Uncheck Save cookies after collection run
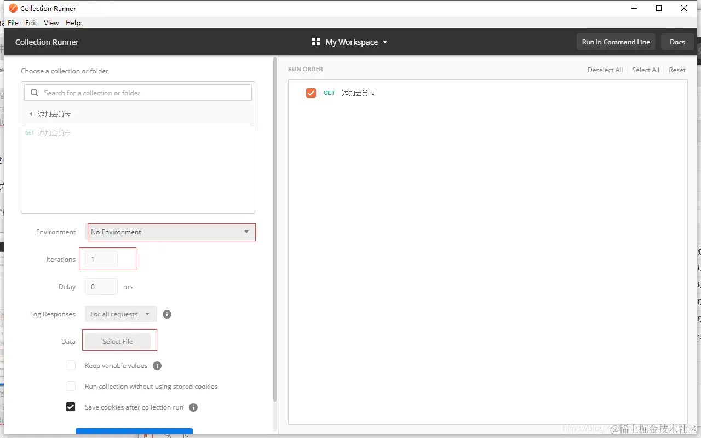The width and height of the screenshot is (701, 438). 71,407
